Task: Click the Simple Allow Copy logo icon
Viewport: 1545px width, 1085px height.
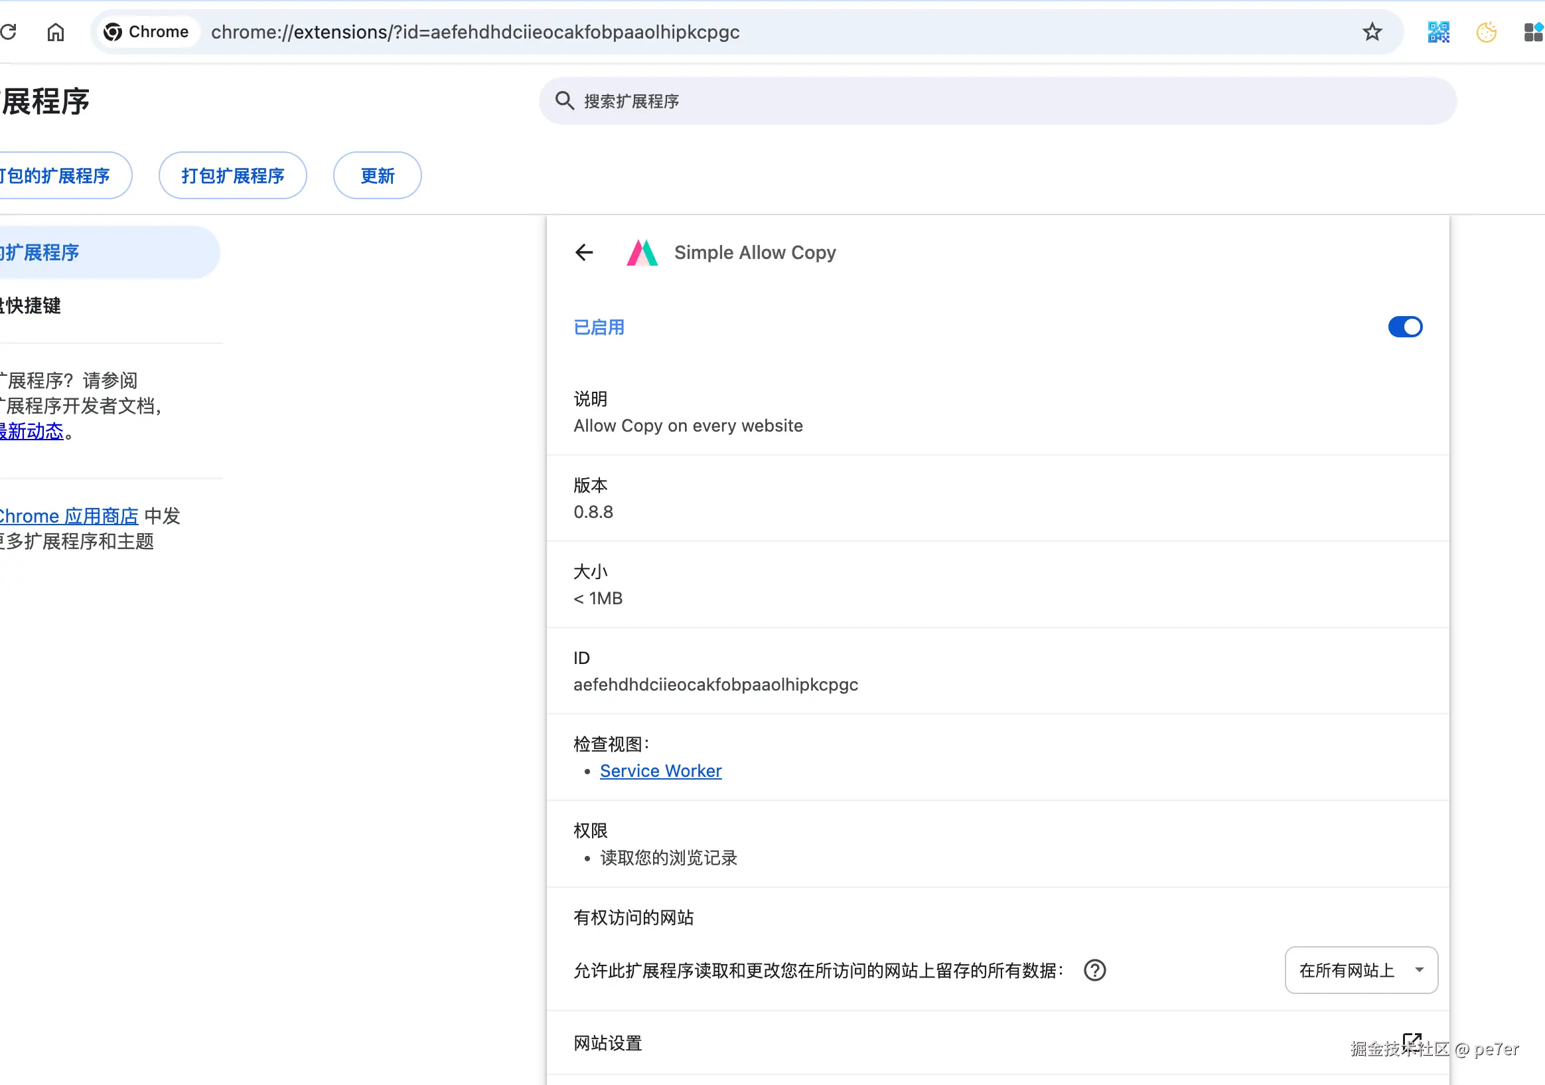Action: (x=642, y=252)
